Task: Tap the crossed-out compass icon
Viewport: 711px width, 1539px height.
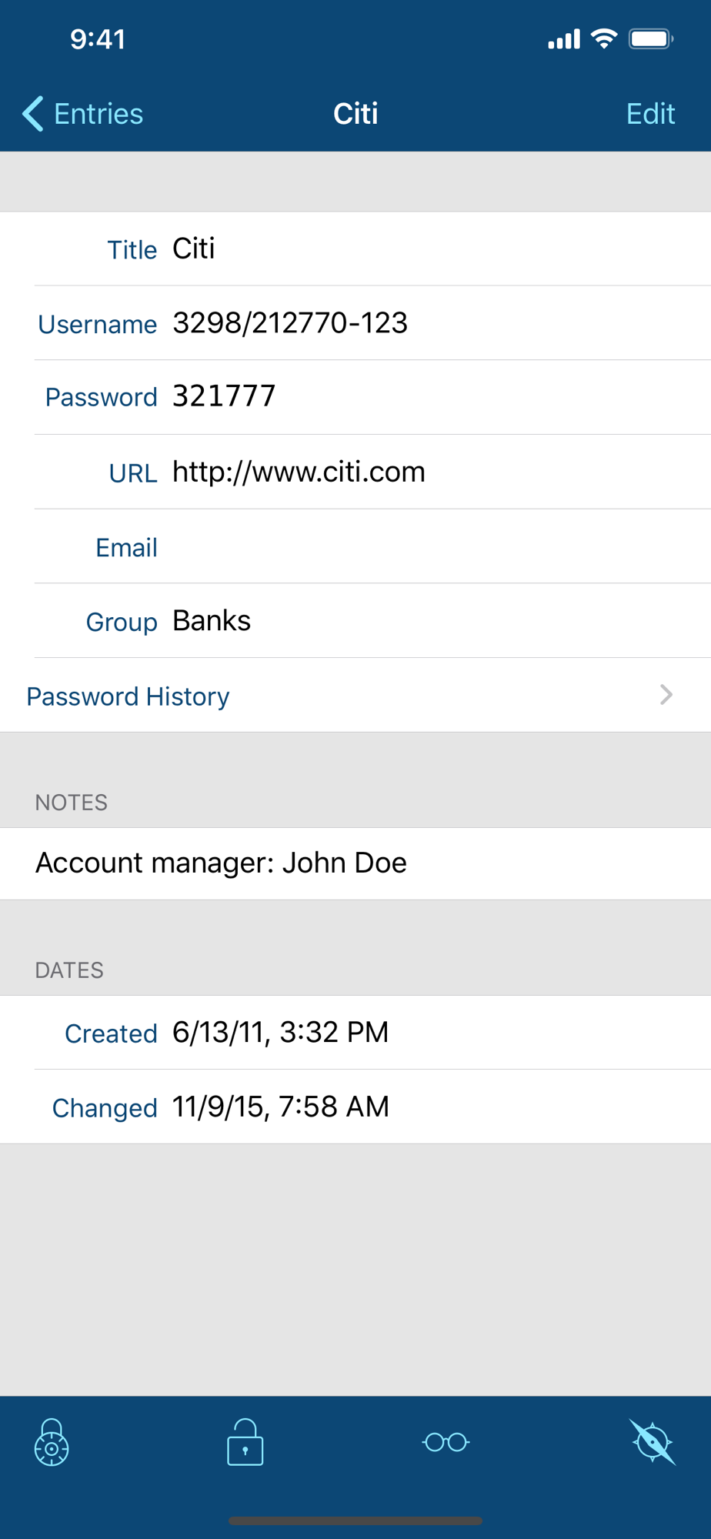Action: [x=653, y=1442]
